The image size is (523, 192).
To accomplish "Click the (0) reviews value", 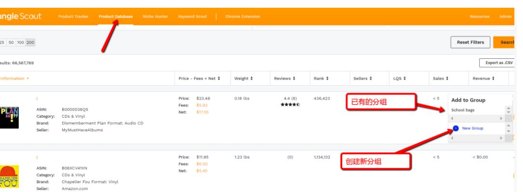I will 290,157.
